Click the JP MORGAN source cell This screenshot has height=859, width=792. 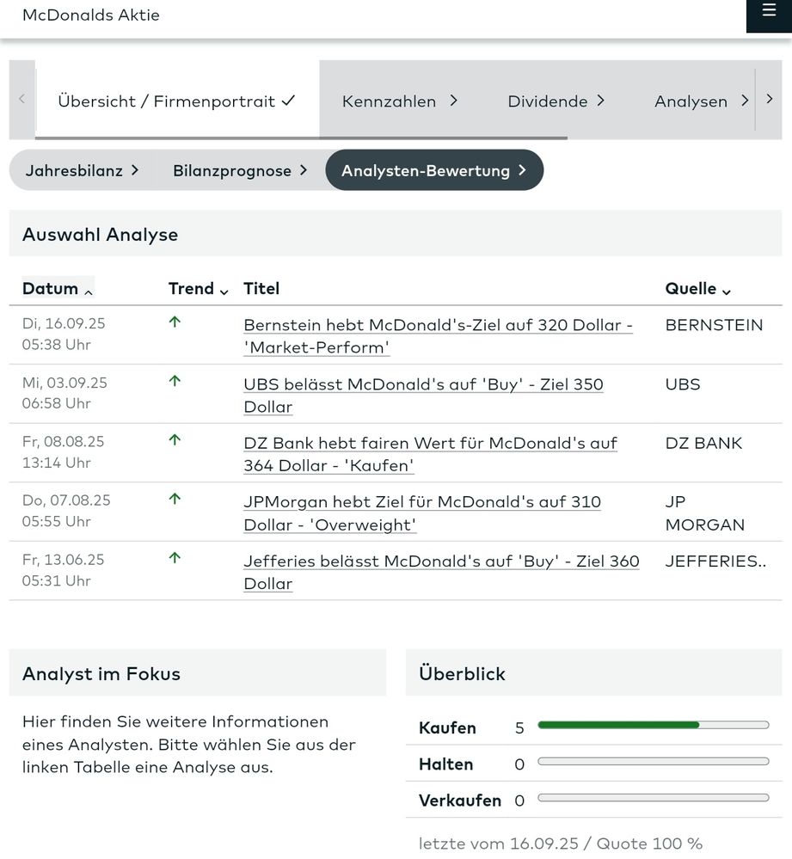[705, 513]
